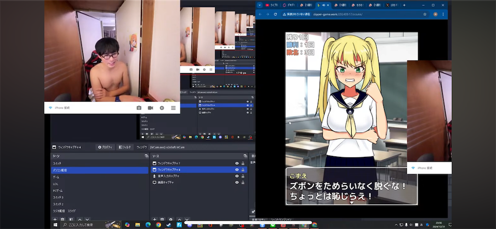Click the window icon beside ウィンドウキャプチャ 7
This screenshot has height=229, width=496.
pos(155,163)
